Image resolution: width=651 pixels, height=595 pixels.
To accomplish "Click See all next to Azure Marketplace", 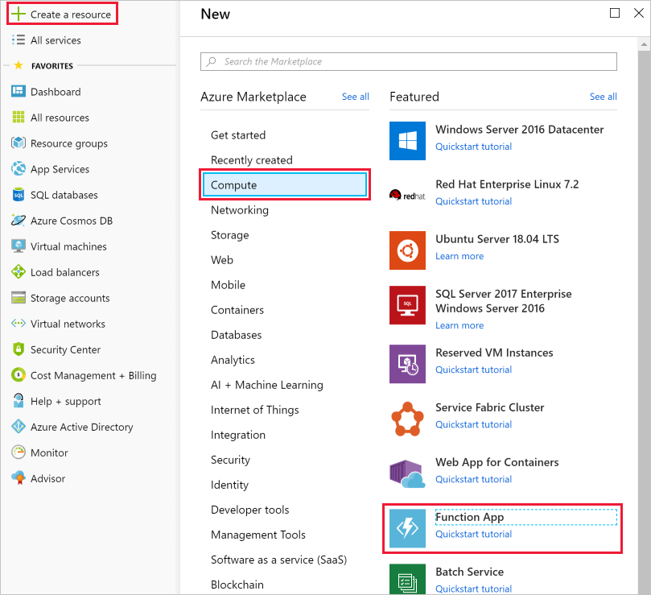I will tap(356, 97).
